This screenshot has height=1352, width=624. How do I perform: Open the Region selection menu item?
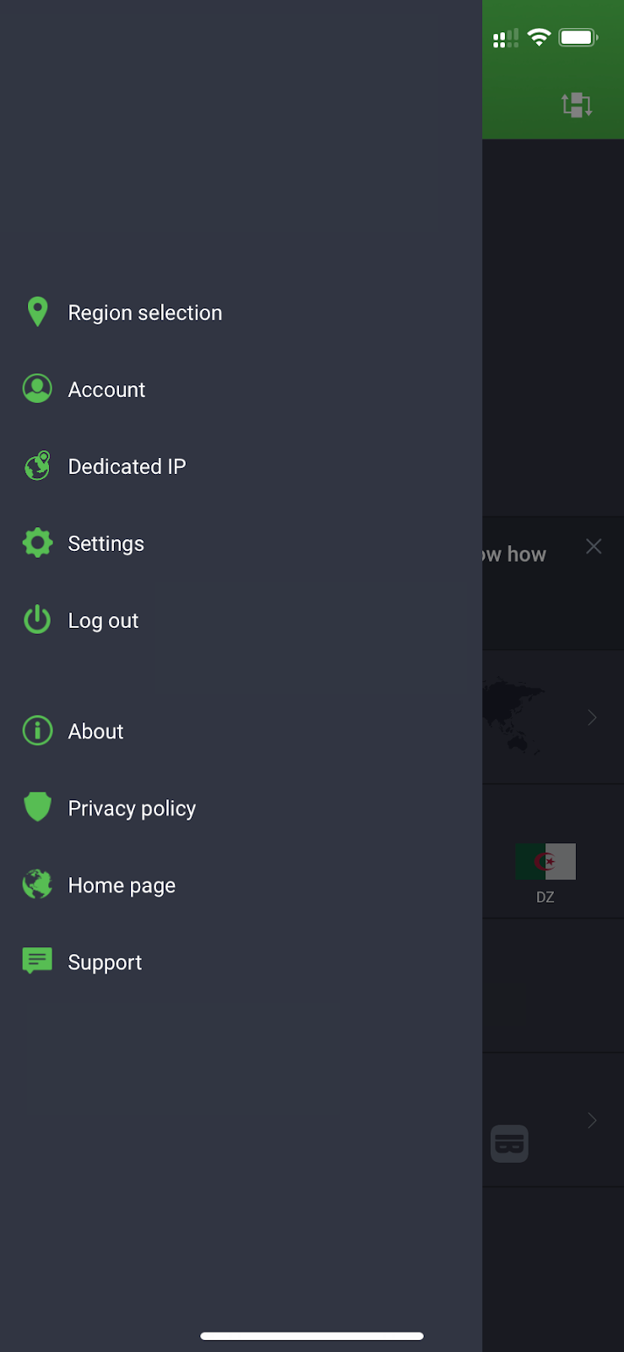point(145,313)
